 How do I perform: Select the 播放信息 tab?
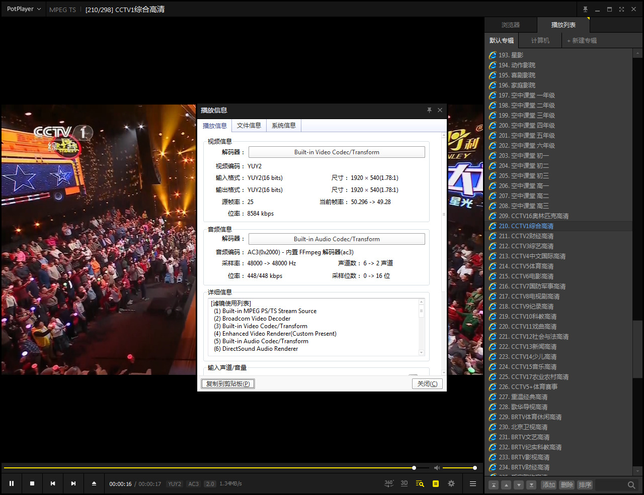point(215,126)
